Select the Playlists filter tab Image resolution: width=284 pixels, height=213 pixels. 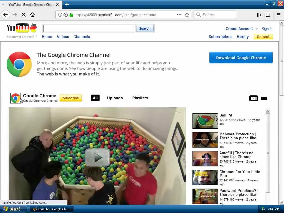[140, 98]
